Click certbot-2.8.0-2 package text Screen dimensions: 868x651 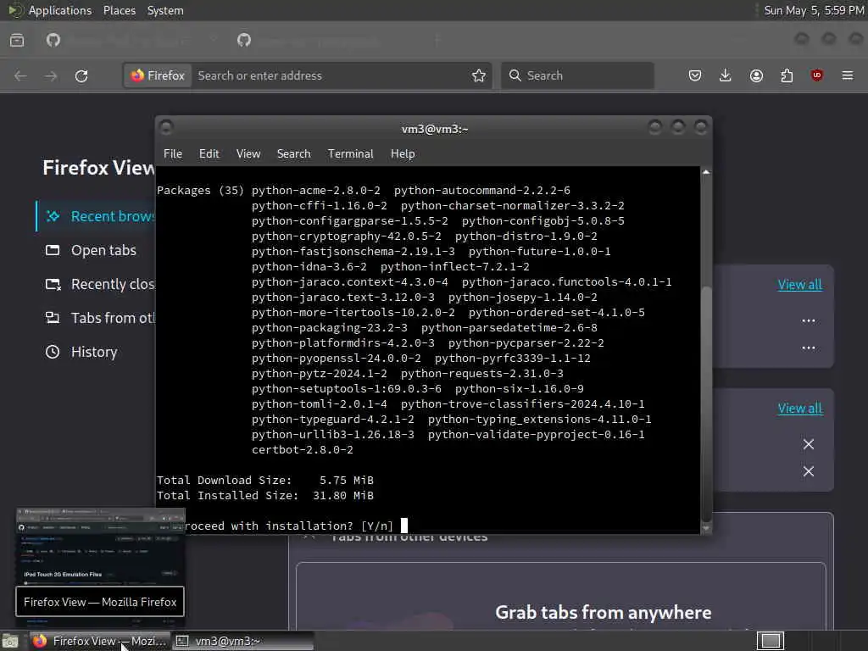303,450
